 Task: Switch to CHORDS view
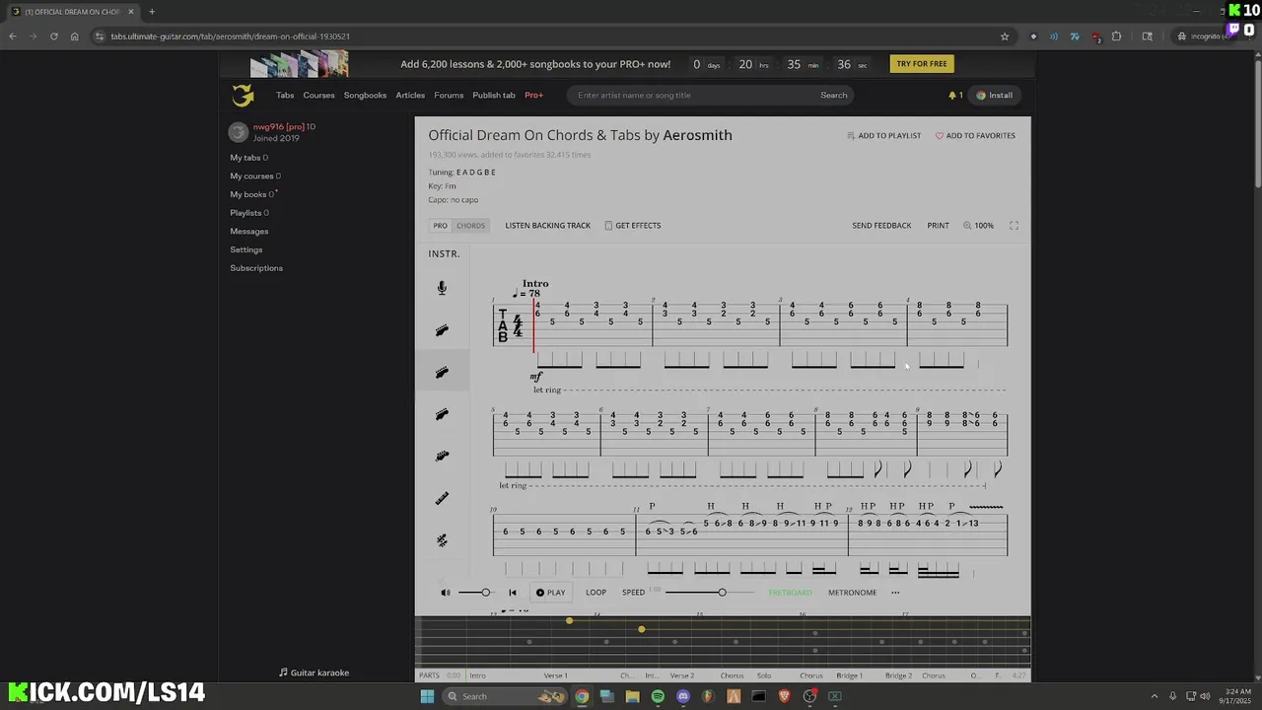(470, 226)
